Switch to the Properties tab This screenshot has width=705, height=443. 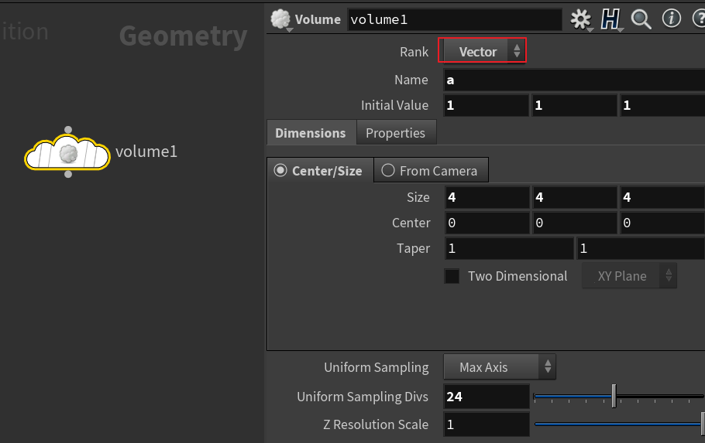[x=396, y=133]
